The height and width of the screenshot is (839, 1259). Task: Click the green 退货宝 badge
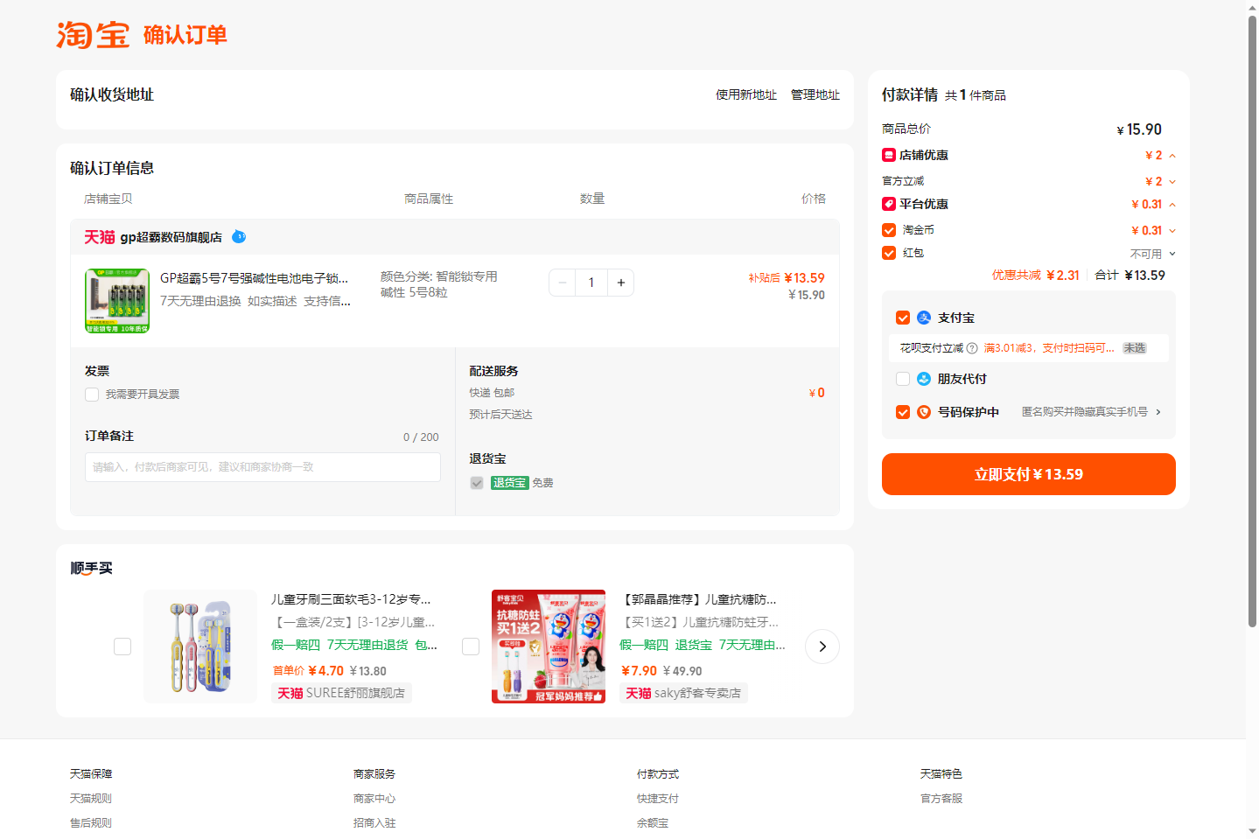(509, 483)
